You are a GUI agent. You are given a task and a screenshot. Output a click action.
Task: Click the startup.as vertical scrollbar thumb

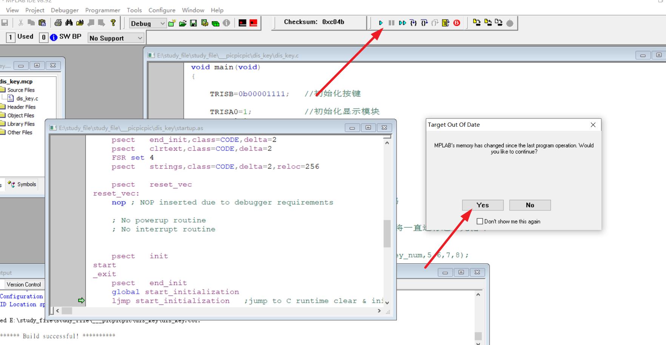click(x=387, y=233)
